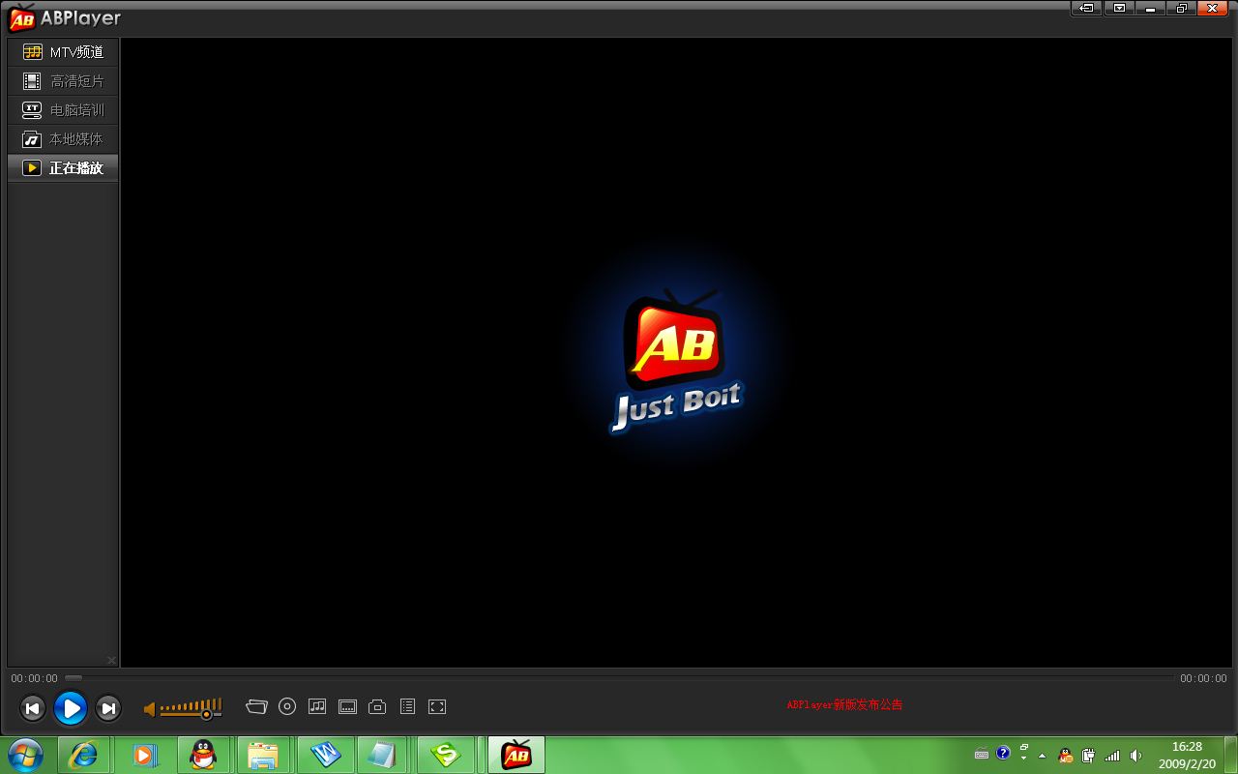Click the music note icon

tap(317, 707)
